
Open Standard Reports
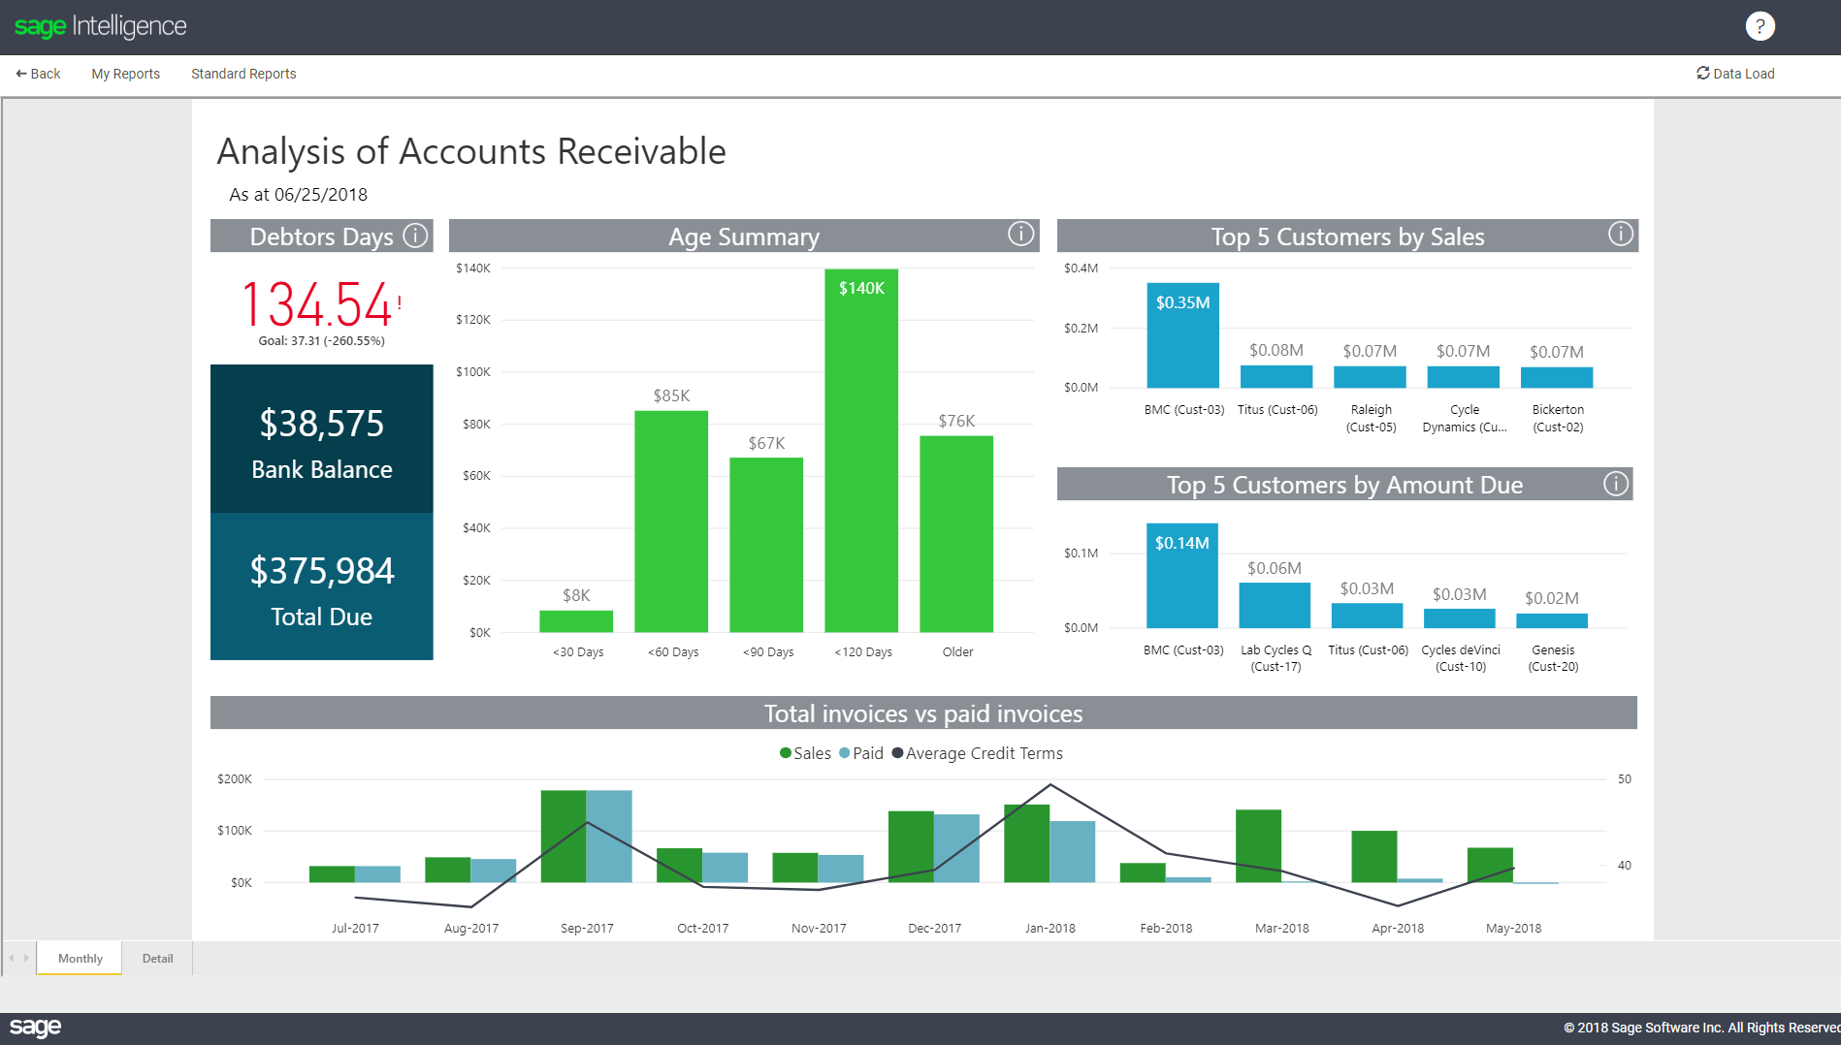pyautogui.click(x=243, y=73)
